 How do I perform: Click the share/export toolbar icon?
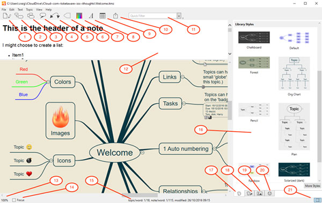(x=115, y=16)
